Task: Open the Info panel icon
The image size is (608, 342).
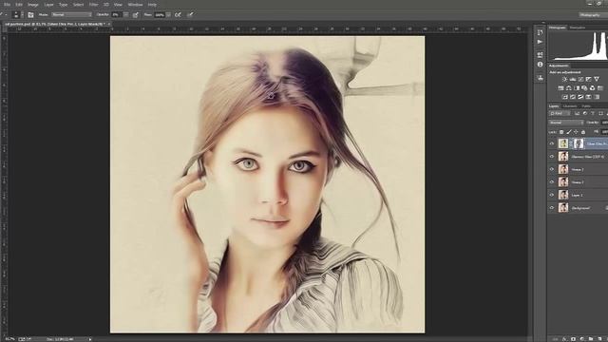Action: pos(541,65)
